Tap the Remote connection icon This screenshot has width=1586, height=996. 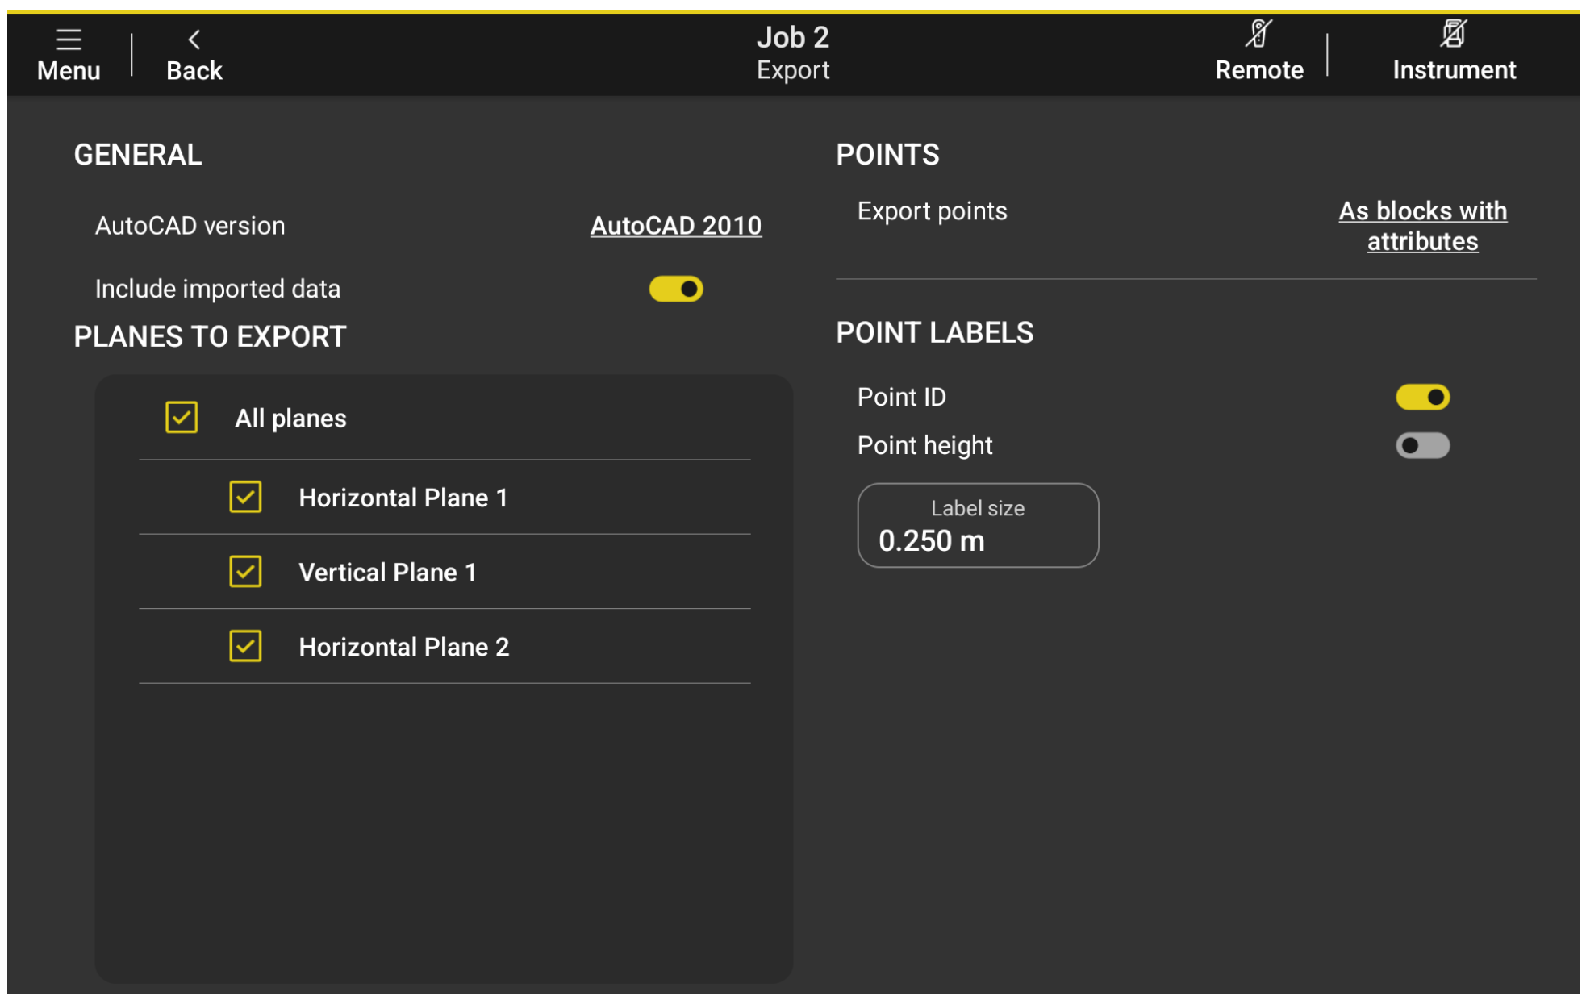tap(1258, 35)
